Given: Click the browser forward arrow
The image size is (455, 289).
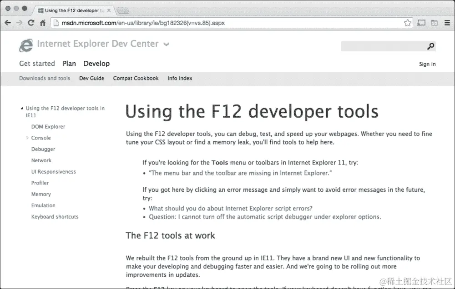Looking at the screenshot, I should point(19,23).
